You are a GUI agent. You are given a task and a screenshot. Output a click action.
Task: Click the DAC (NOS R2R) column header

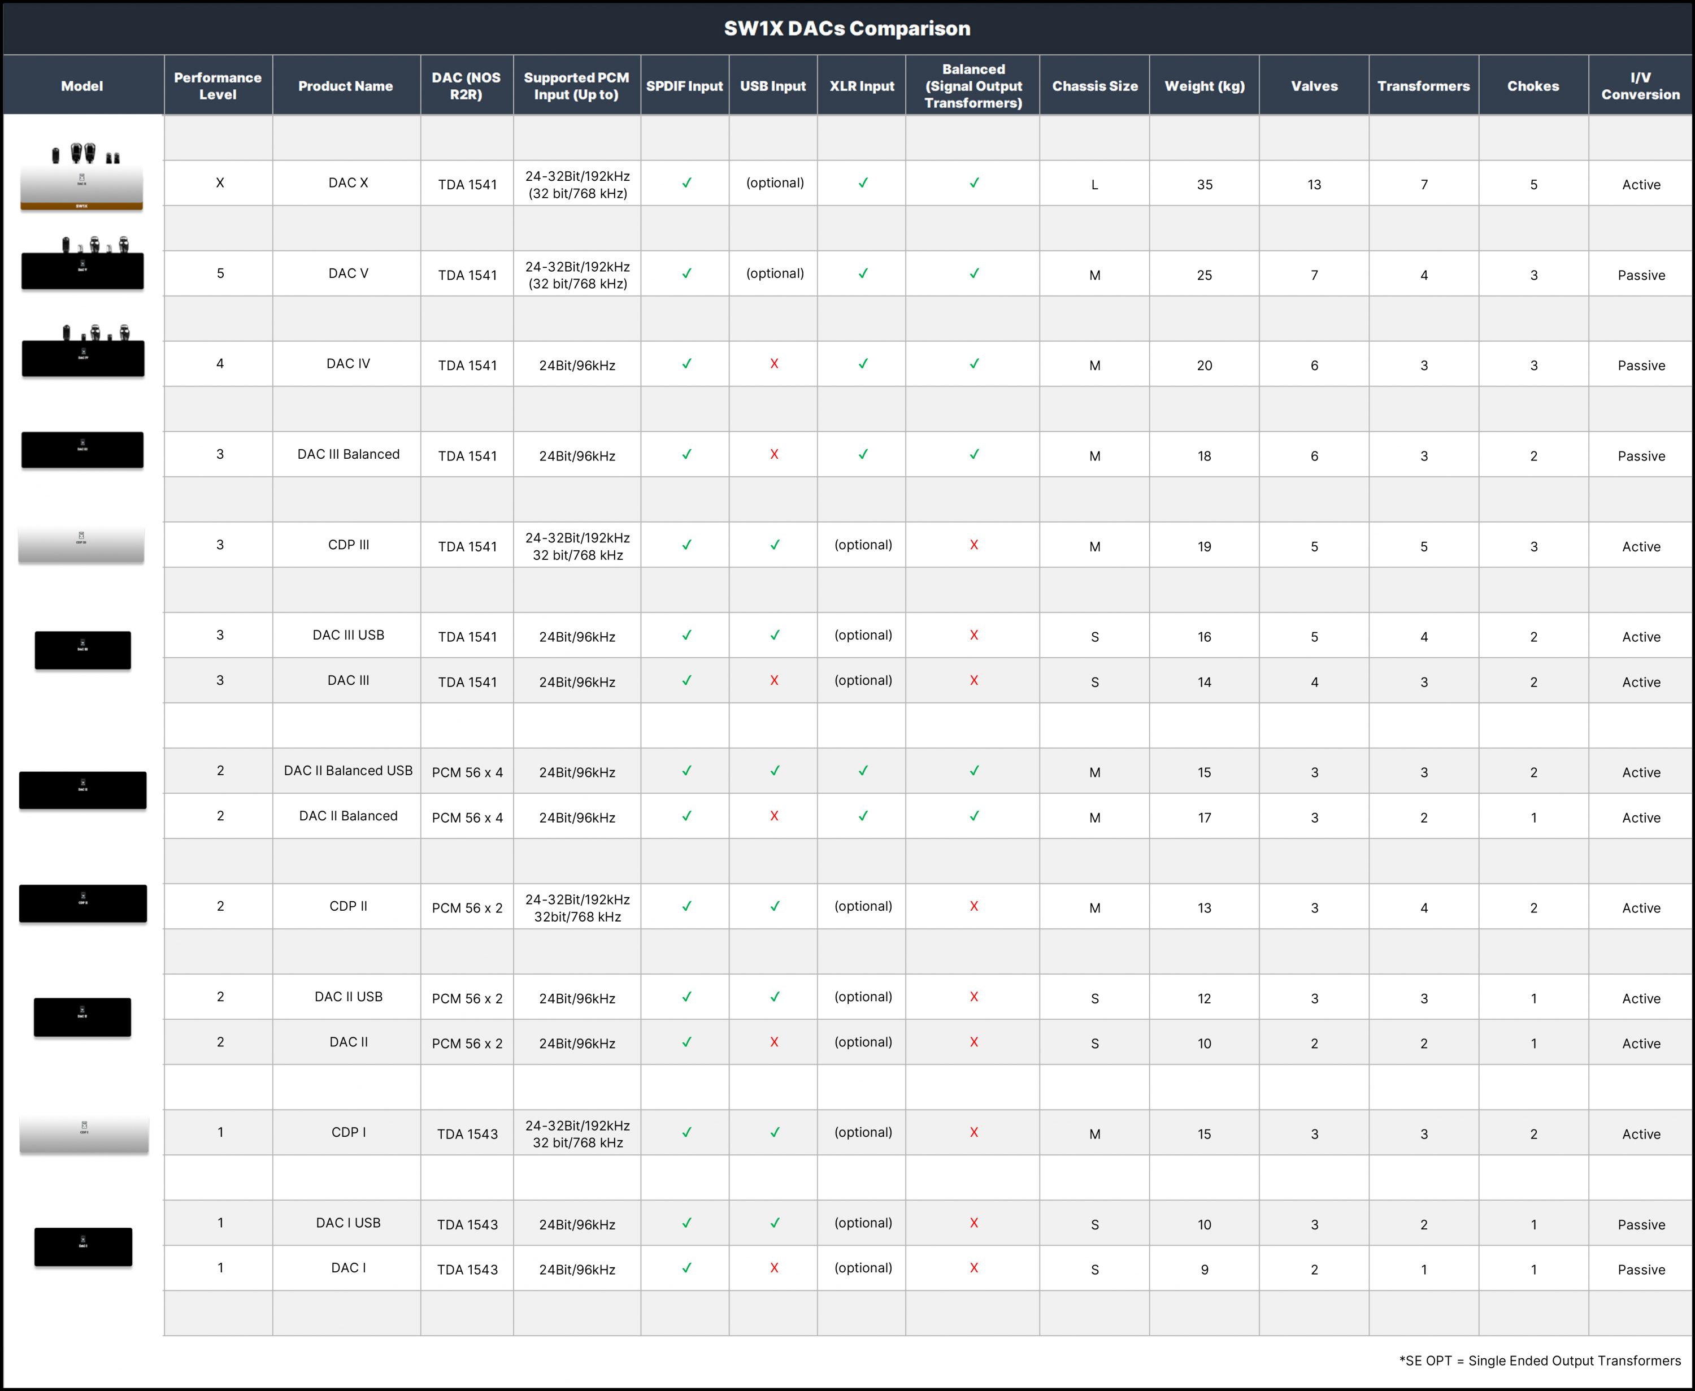(x=467, y=86)
